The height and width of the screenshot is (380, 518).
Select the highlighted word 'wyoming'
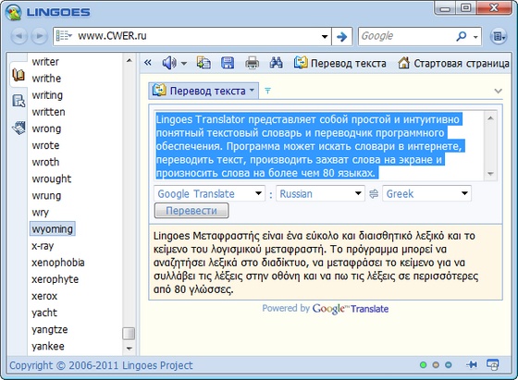pos(53,229)
